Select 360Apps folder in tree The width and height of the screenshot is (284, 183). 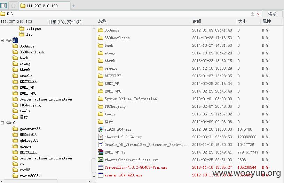tap(24, 46)
